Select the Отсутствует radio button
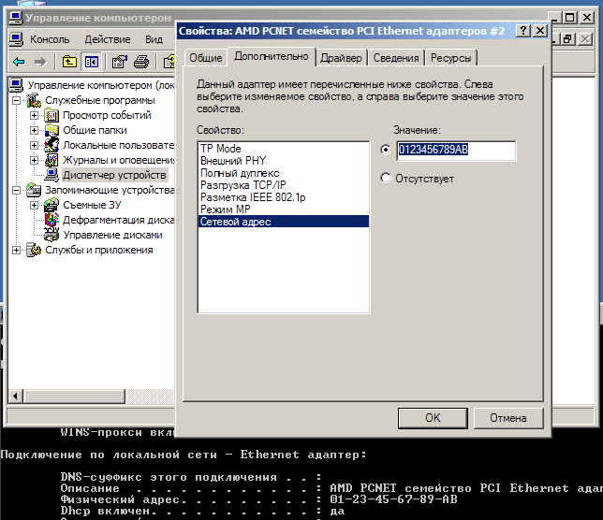This screenshot has height=520, width=603. point(386,179)
